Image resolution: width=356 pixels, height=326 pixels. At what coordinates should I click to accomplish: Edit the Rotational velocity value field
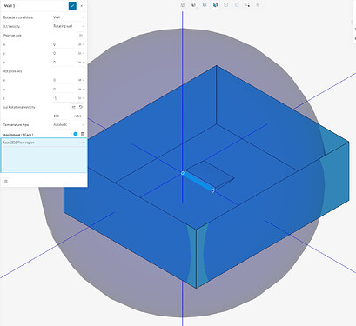(x=62, y=116)
